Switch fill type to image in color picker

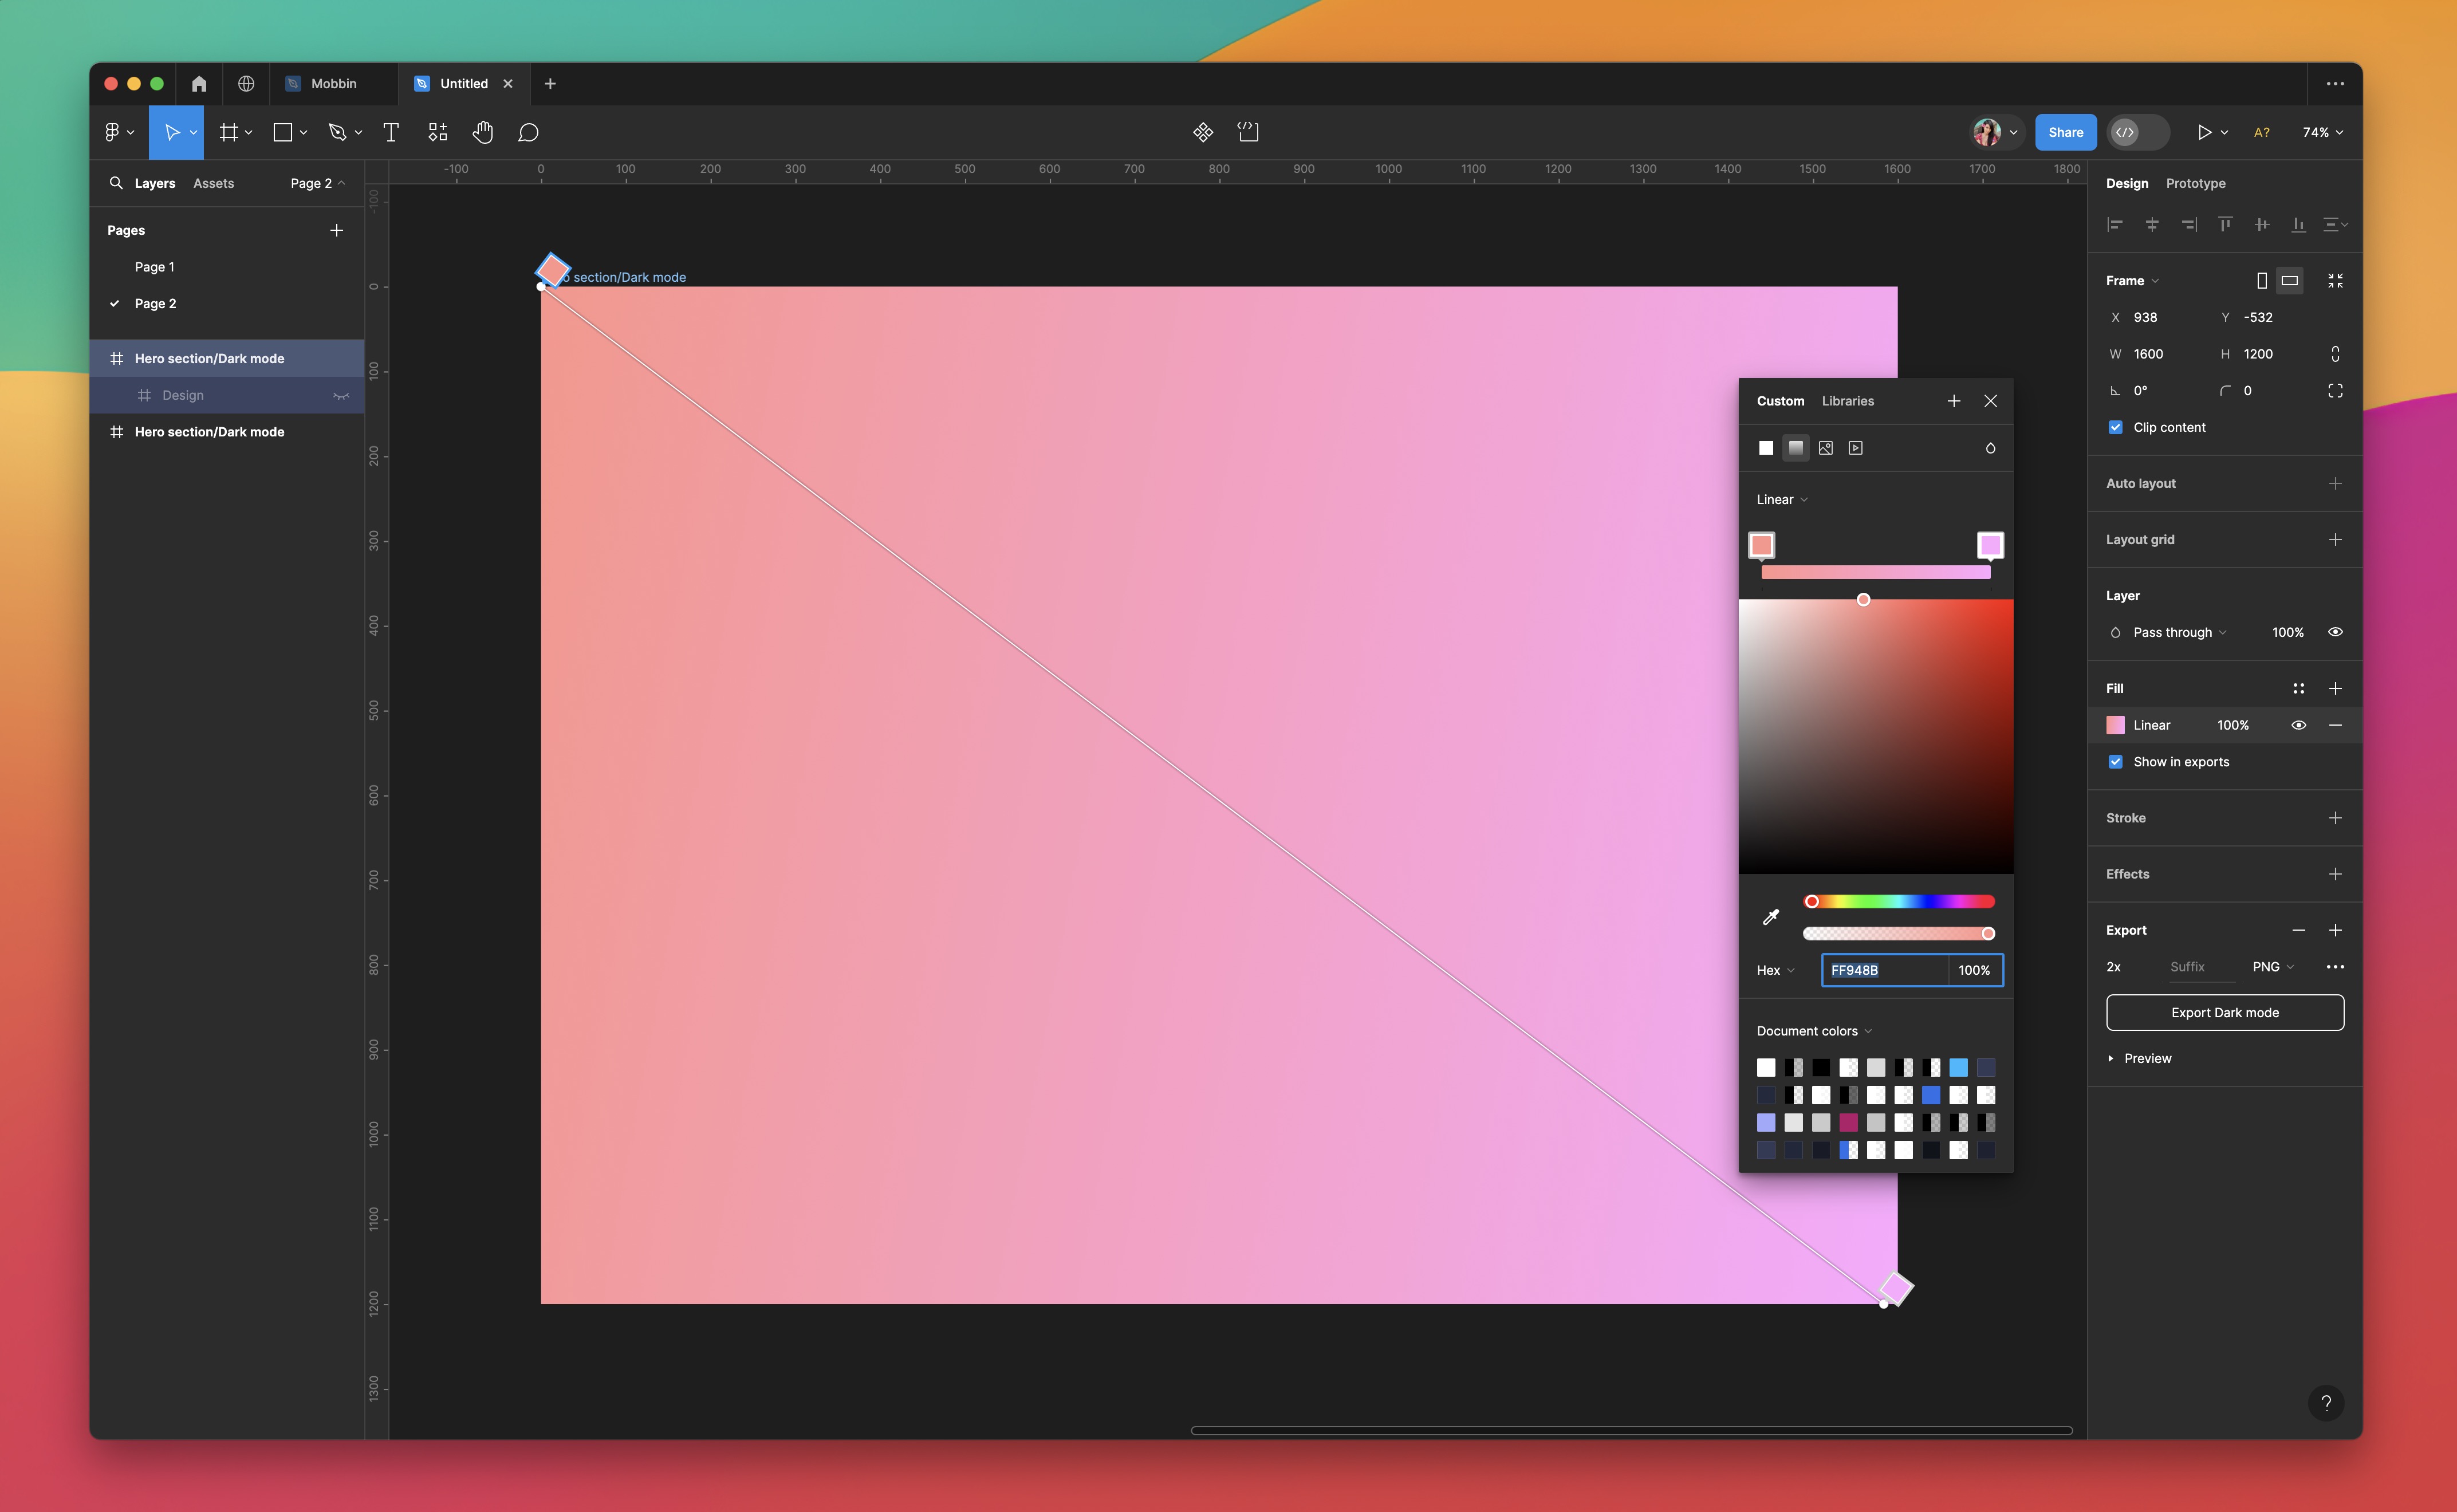point(1826,448)
